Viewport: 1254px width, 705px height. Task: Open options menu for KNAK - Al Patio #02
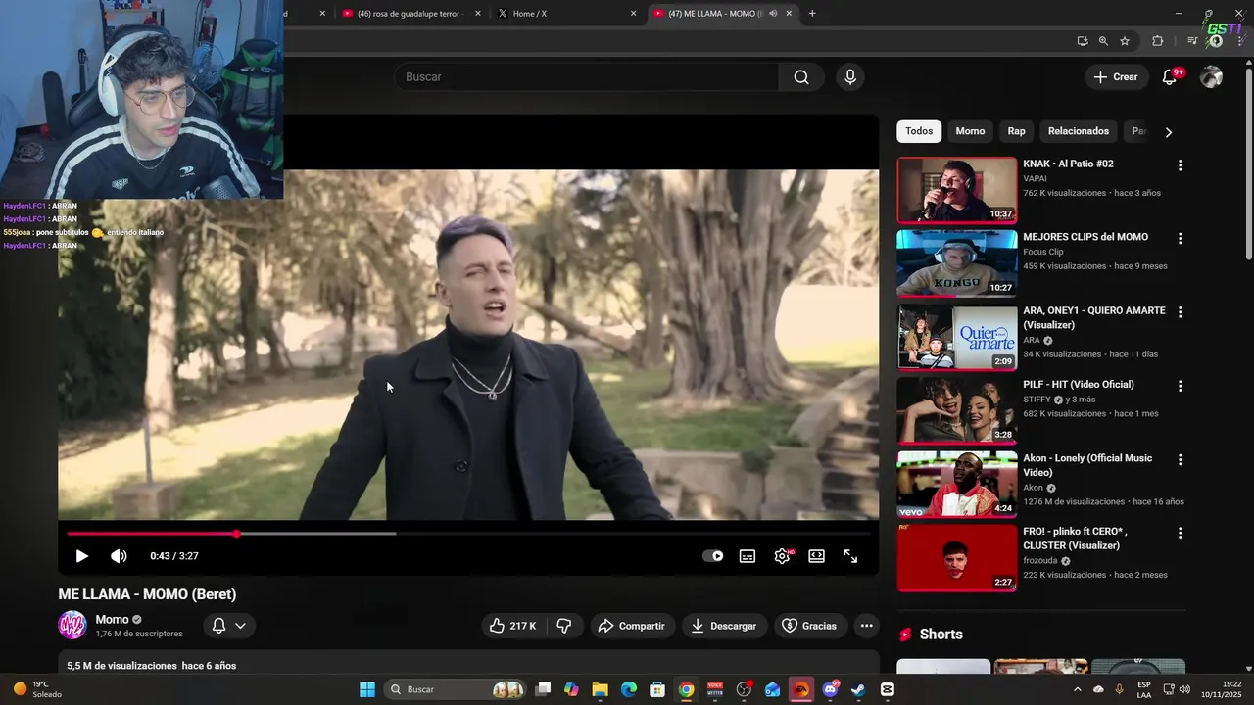pyautogui.click(x=1180, y=165)
